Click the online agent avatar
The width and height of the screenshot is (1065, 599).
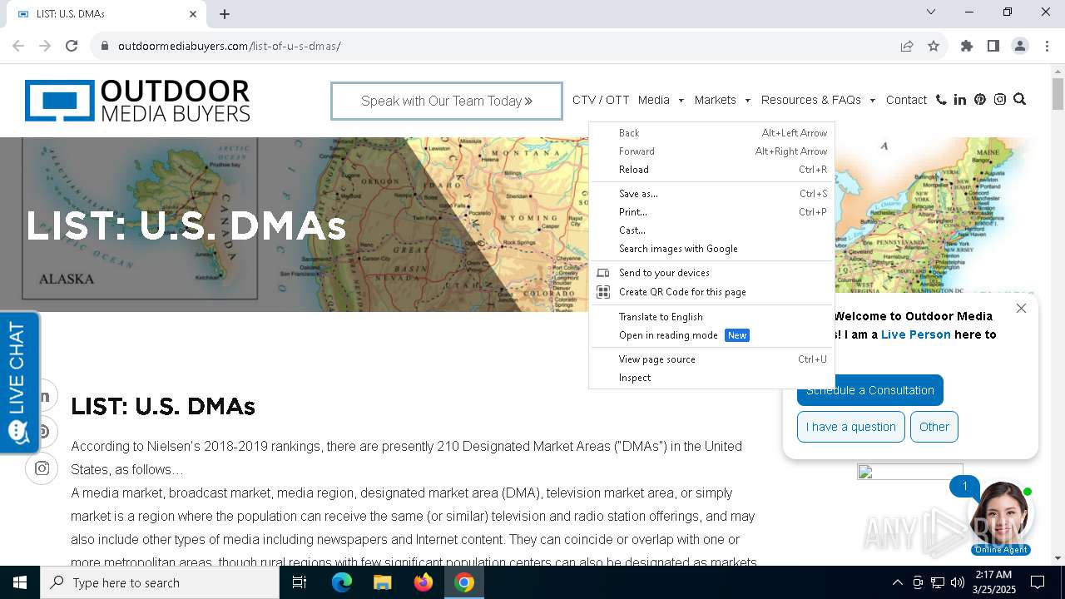coord(1000,512)
